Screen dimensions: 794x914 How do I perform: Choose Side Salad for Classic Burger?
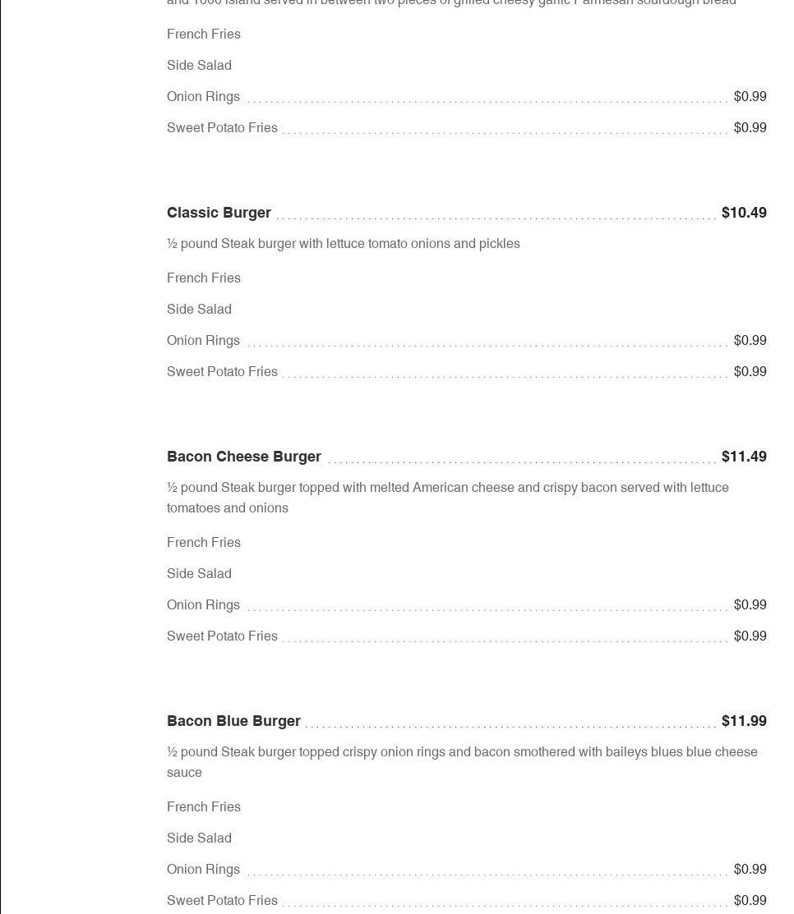pyautogui.click(x=199, y=310)
